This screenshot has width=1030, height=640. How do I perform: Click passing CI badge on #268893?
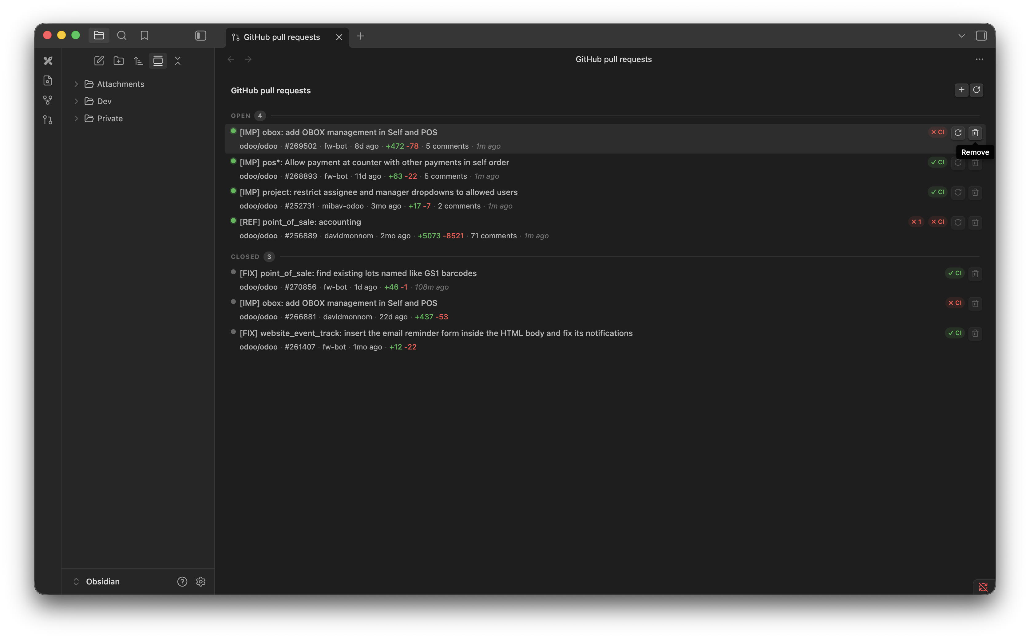937,162
